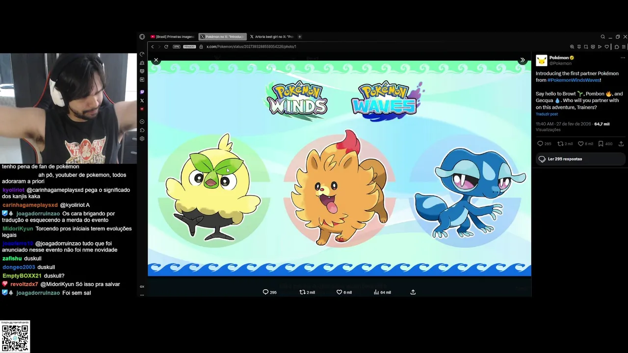The image size is (628, 353).
Task: Click the reply icon under the photo
Action: (x=265, y=292)
